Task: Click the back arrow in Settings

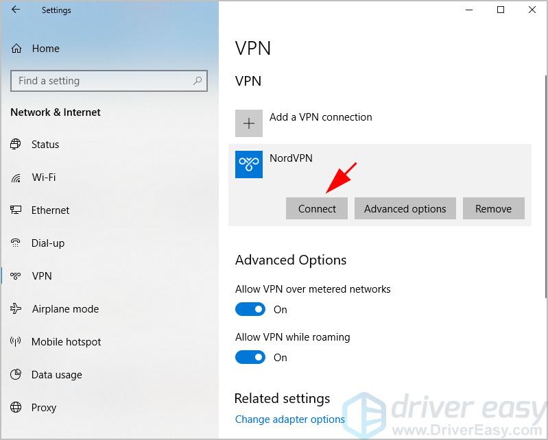Action: click(16, 10)
